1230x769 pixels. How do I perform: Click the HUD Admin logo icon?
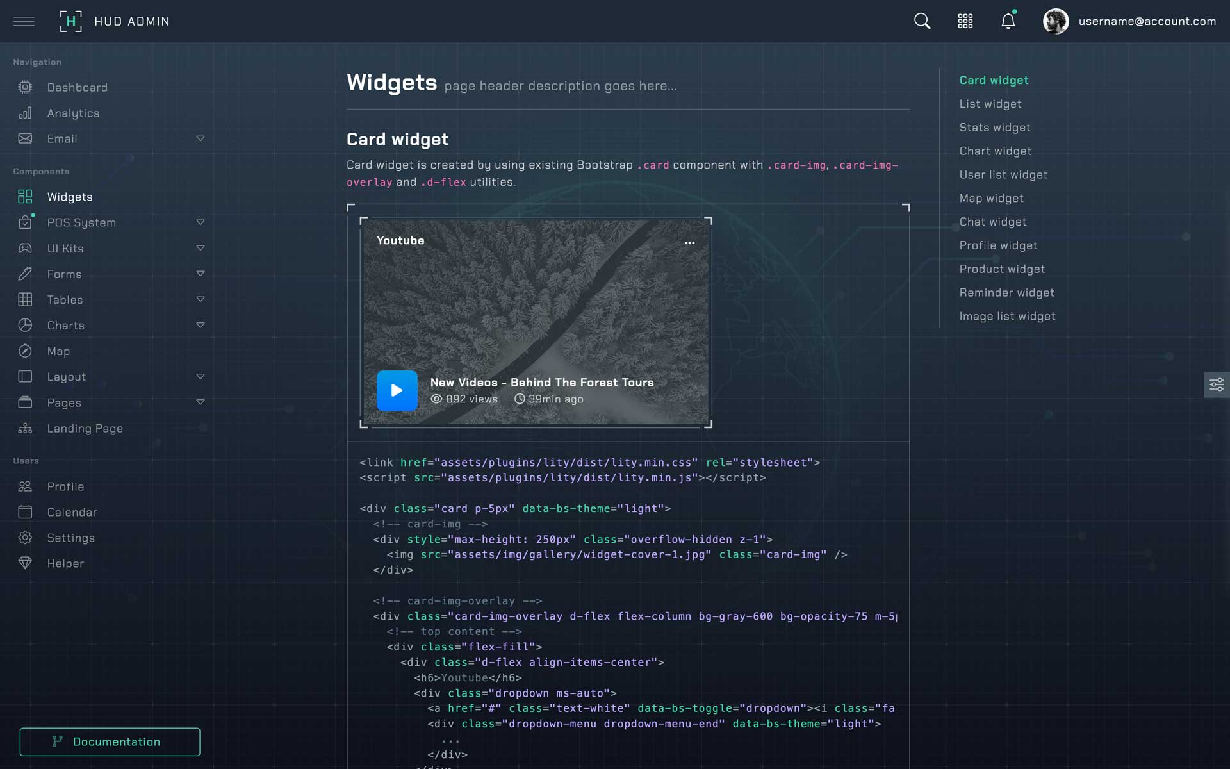(x=70, y=21)
